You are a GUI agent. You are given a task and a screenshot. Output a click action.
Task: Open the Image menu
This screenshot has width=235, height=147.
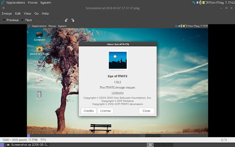coord(7,14)
